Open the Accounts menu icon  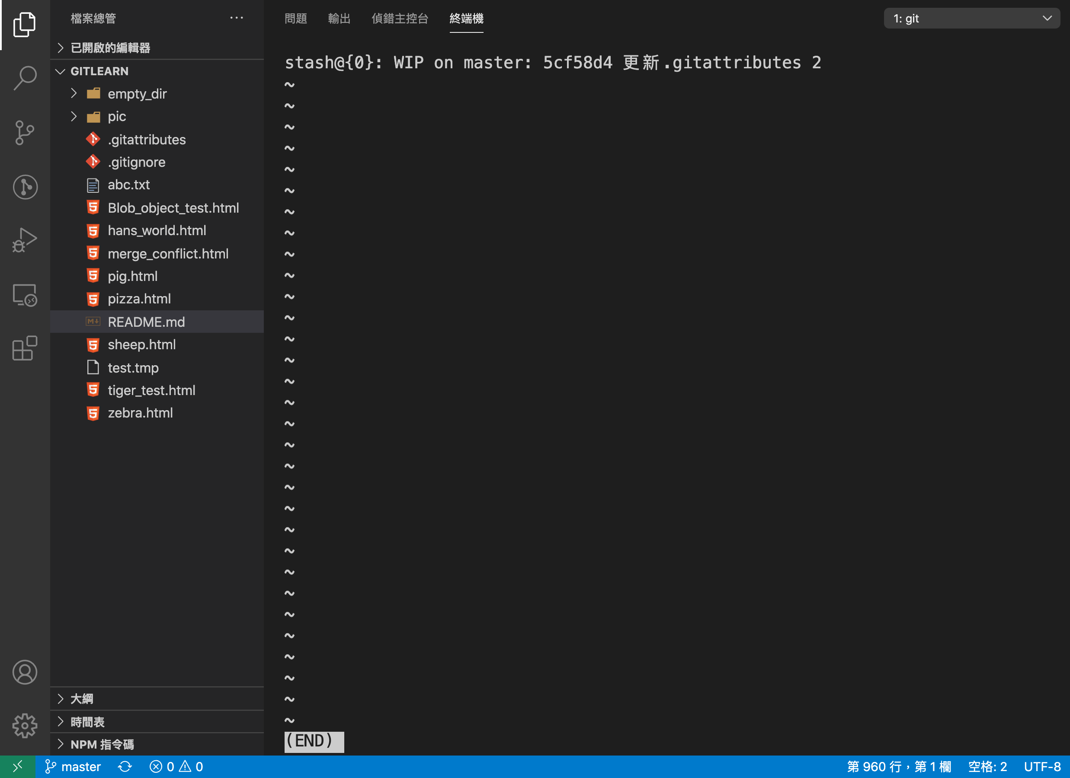click(x=25, y=672)
